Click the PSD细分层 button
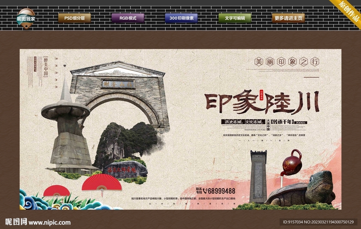 click(74, 18)
